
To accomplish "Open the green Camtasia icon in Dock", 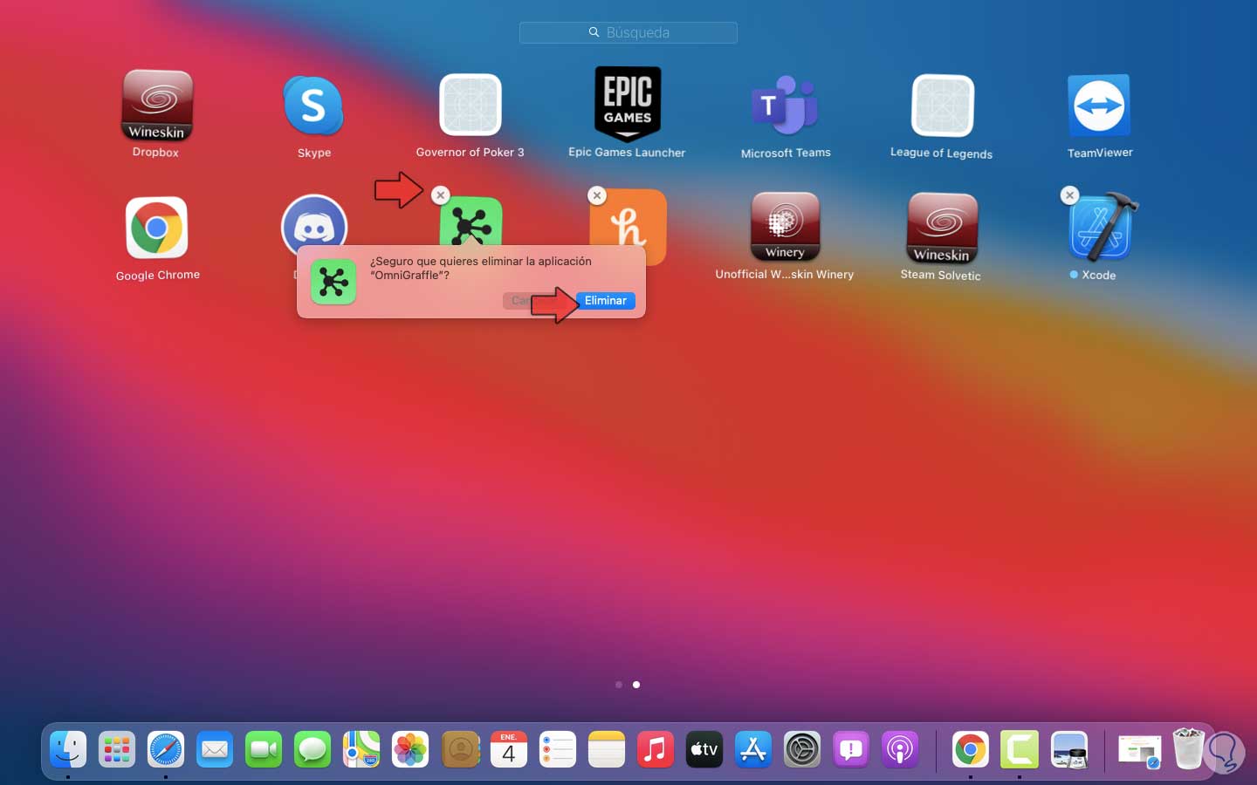I will (x=1020, y=749).
